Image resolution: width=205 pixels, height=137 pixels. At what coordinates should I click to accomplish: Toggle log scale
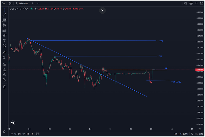(196, 134)
